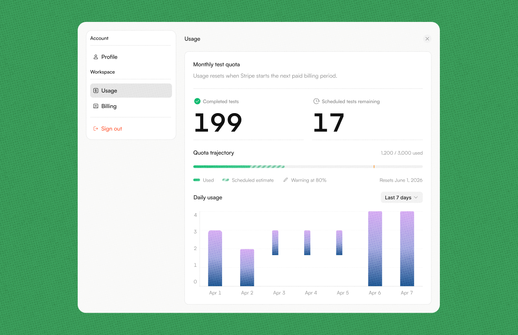The image size is (518, 335).
Task: Click the green Completed tests checkmark icon
Action: [197, 101]
